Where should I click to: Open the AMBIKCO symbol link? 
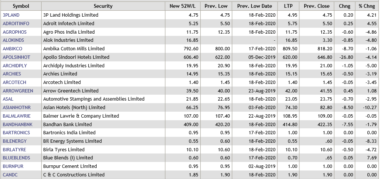pyautogui.click(x=13, y=49)
